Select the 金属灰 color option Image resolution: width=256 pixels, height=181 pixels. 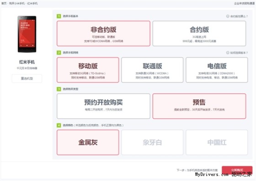click(x=88, y=142)
